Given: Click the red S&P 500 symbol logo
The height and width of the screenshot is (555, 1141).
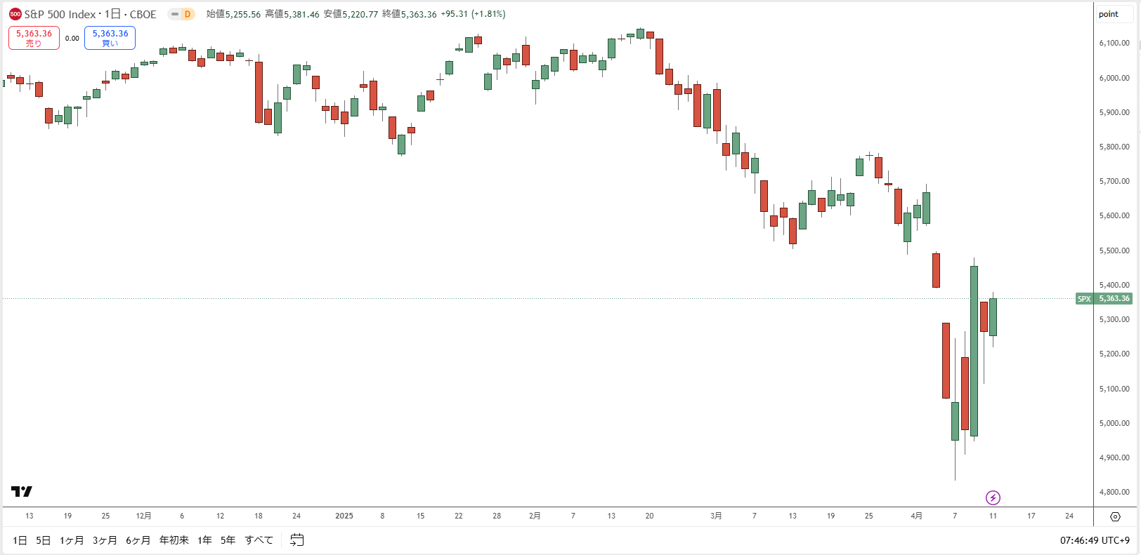Looking at the screenshot, I should click(x=15, y=14).
